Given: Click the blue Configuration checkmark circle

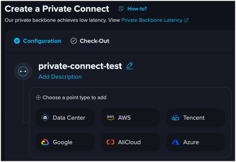Looking at the screenshot, I should pyautogui.click(x=17, y=41).
